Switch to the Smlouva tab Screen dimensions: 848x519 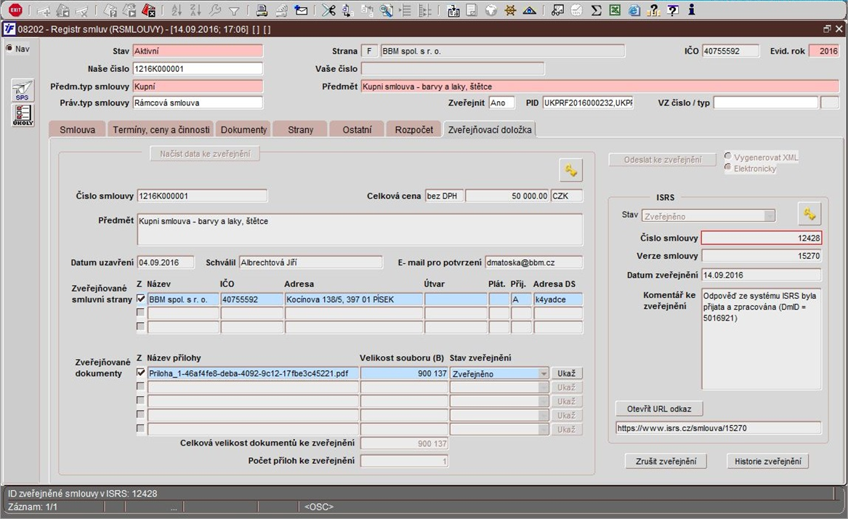pos(77,129)
